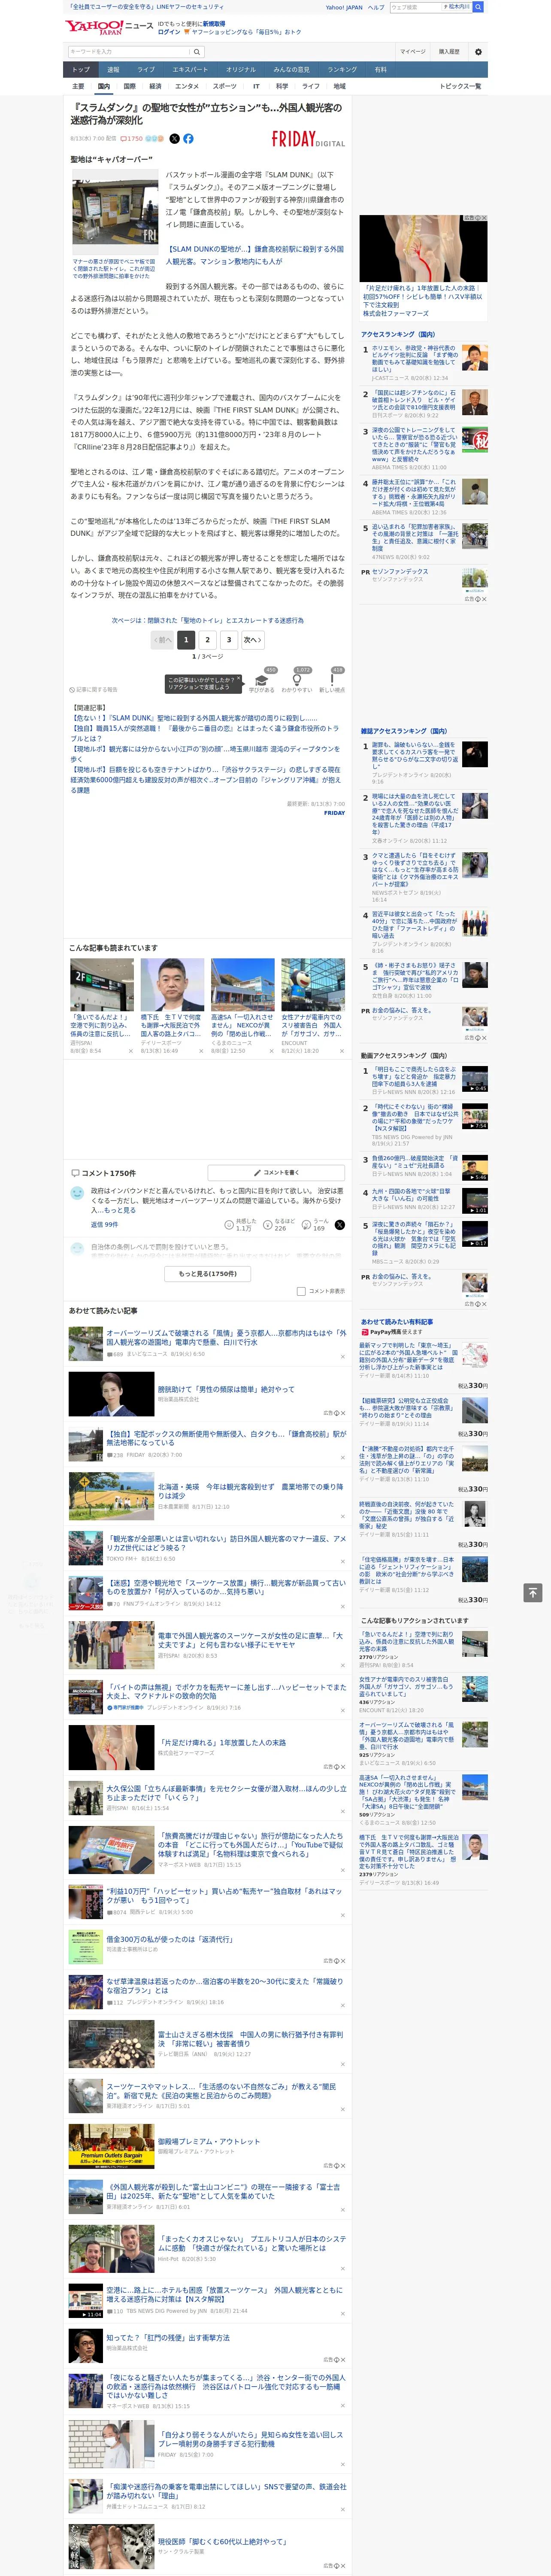Select the 国際 category tab

pos(129,86)
